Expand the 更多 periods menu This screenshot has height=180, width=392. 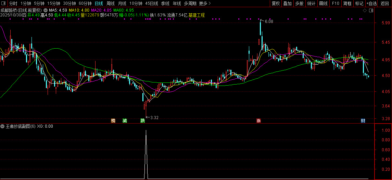[x=205, y=3]
